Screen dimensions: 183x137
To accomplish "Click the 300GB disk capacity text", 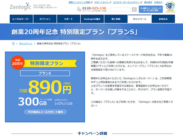I will 32,102.
